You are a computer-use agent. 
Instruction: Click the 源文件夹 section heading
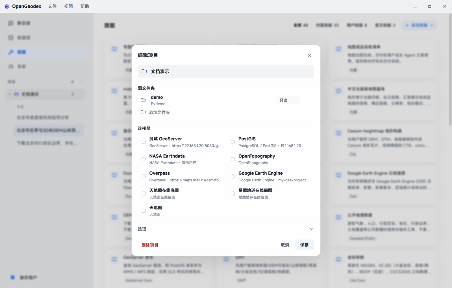(146, 88)
